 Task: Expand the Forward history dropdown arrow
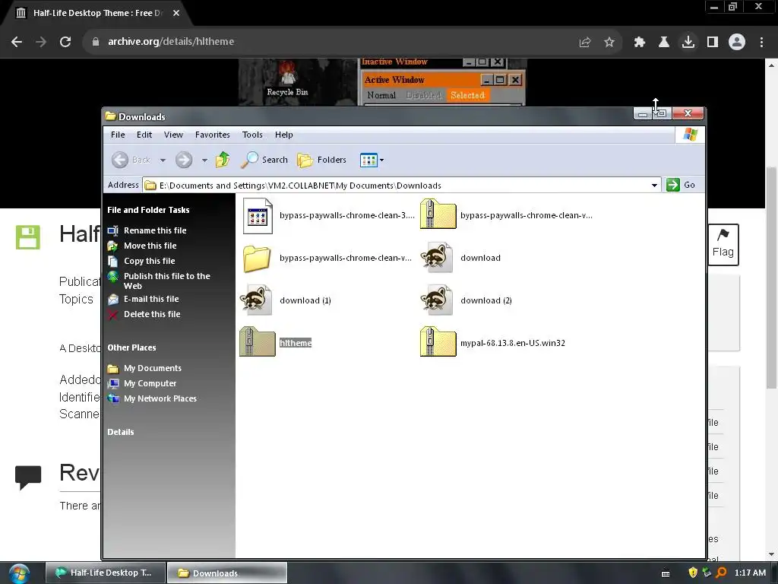pos(204,160)
